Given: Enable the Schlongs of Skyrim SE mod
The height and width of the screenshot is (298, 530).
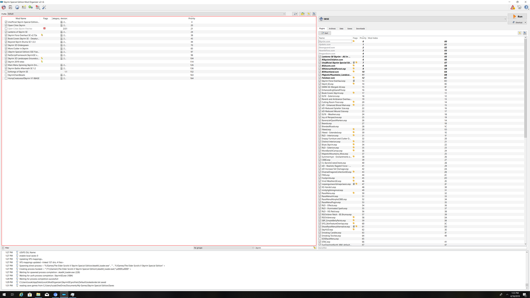Looking at the screenshot, I should click(x=6, y=71).
